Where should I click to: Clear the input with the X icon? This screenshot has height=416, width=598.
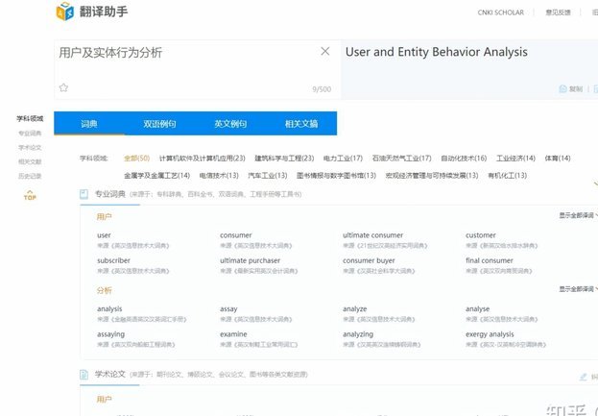(x=325, y=51)
